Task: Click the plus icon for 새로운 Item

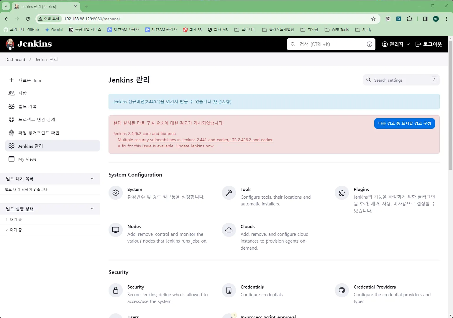Action: pos(12,80)
